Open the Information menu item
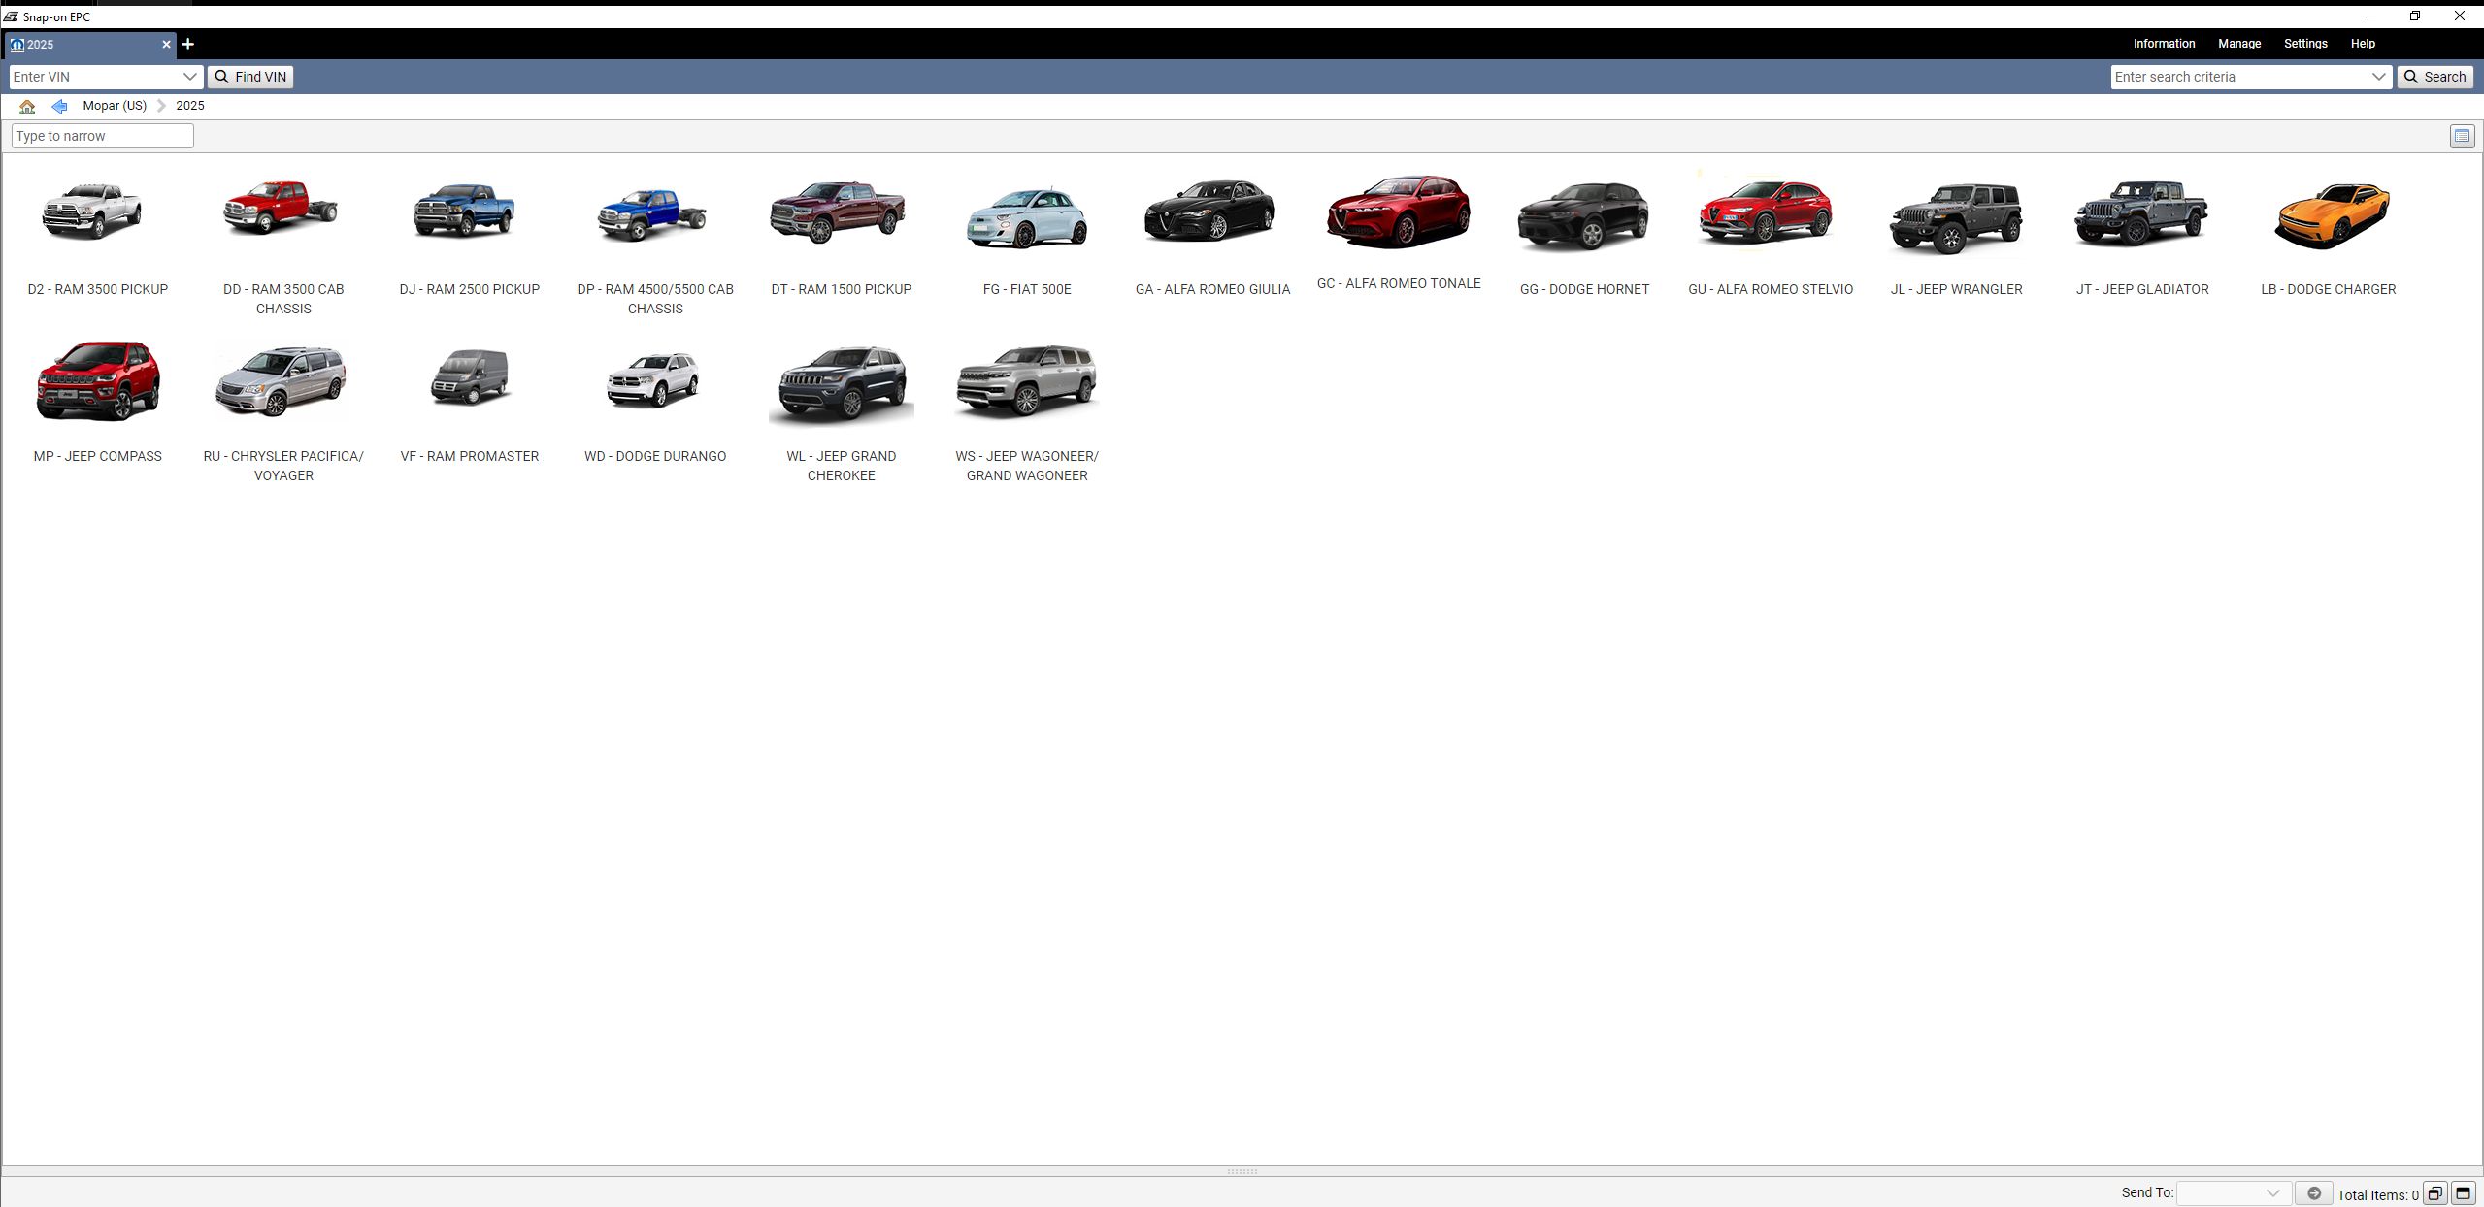The height and width of the screenshot is (1207, 2484). coord(2163,43)
